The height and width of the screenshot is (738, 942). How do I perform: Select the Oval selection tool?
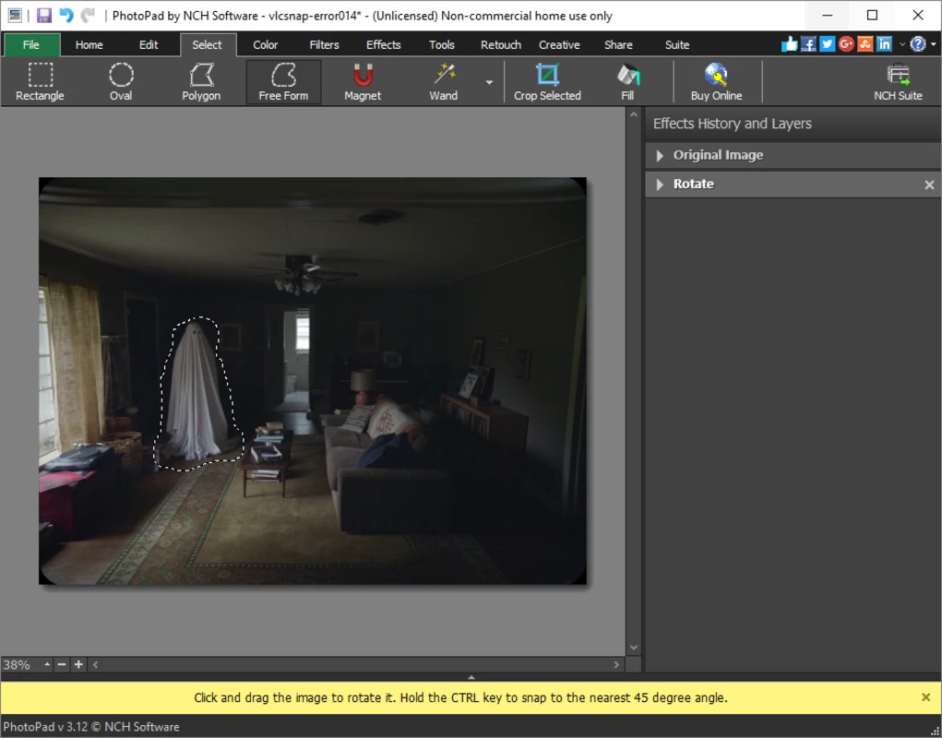point(121,82)
